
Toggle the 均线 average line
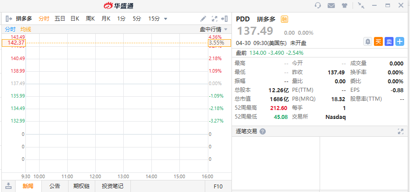click(26, 29)
